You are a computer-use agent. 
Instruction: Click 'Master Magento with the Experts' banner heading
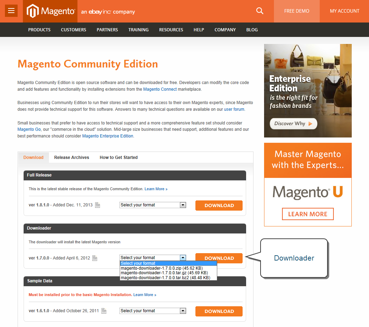click(308, 160)
